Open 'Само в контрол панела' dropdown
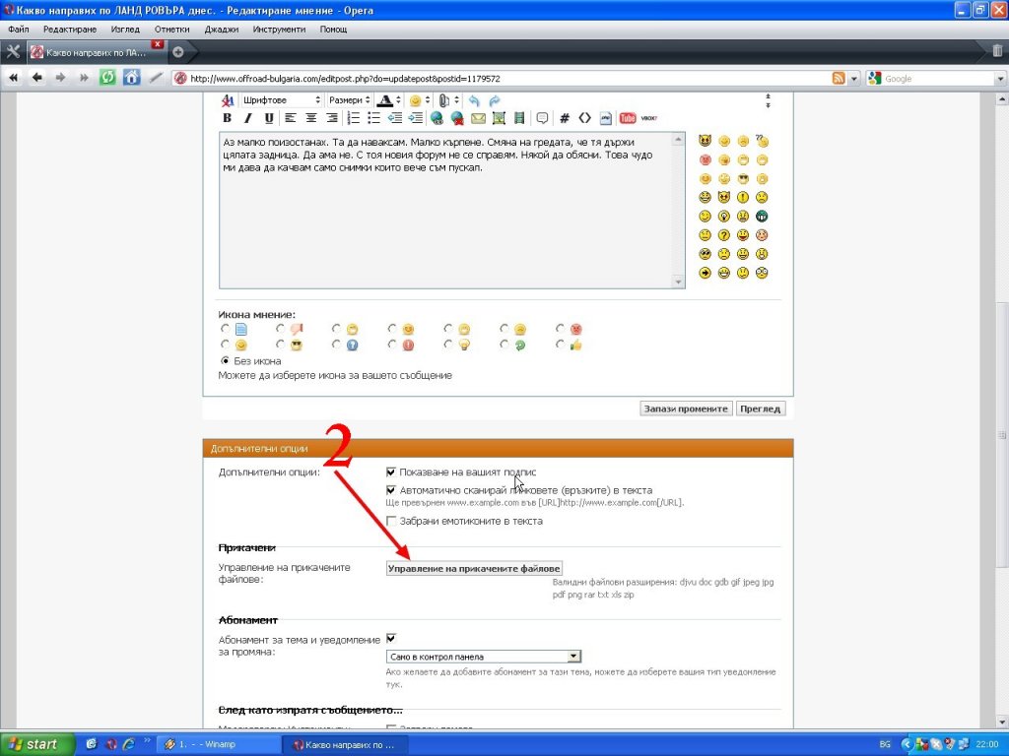This screenshot has height=756, width=1009. (483, 657)
